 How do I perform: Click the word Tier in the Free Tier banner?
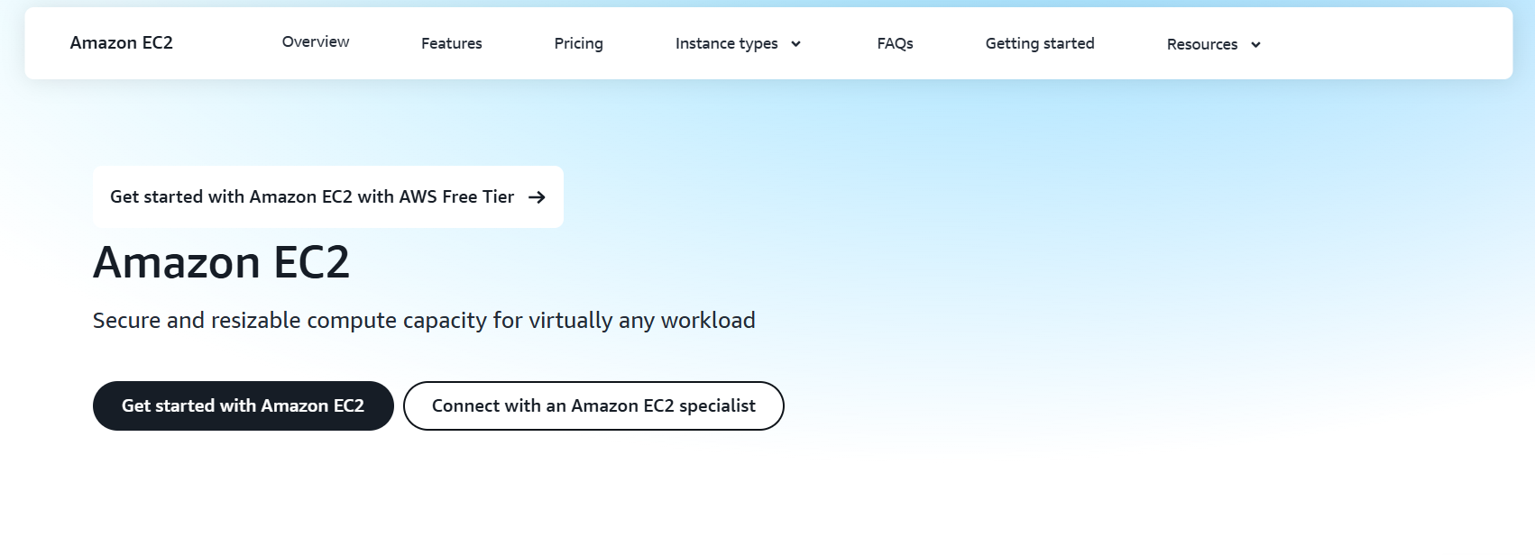coord(498,197)
